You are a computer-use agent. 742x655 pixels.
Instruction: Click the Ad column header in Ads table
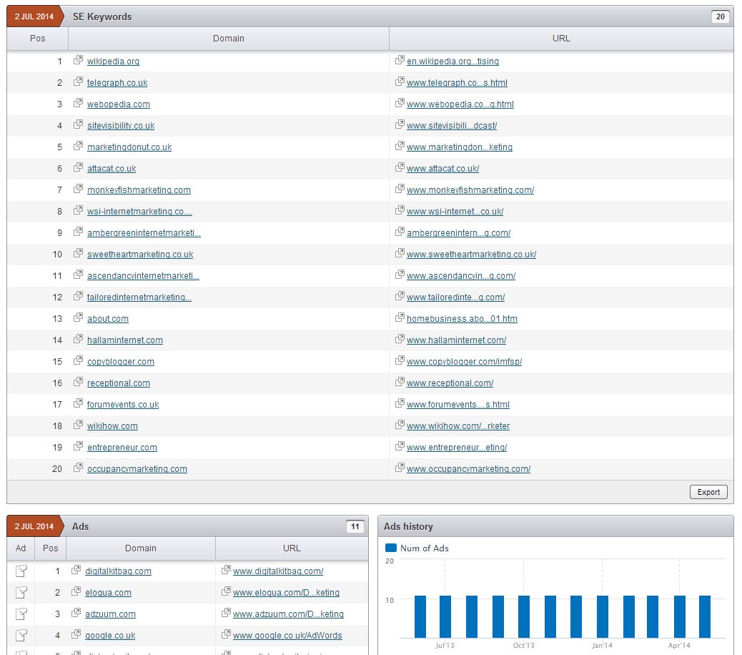tap(20, 548)
